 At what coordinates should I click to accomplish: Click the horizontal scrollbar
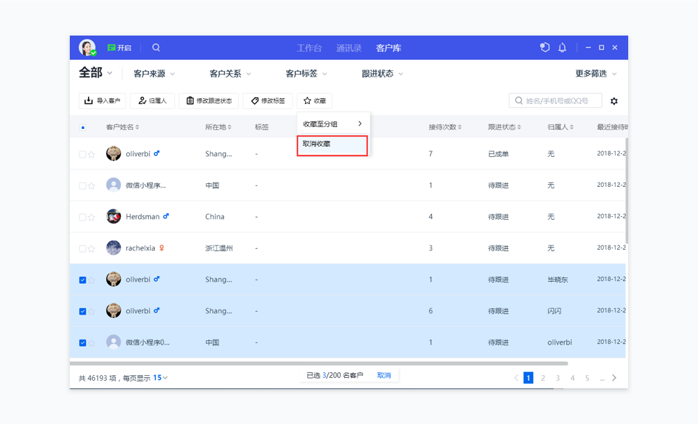[x=319, y=363]
